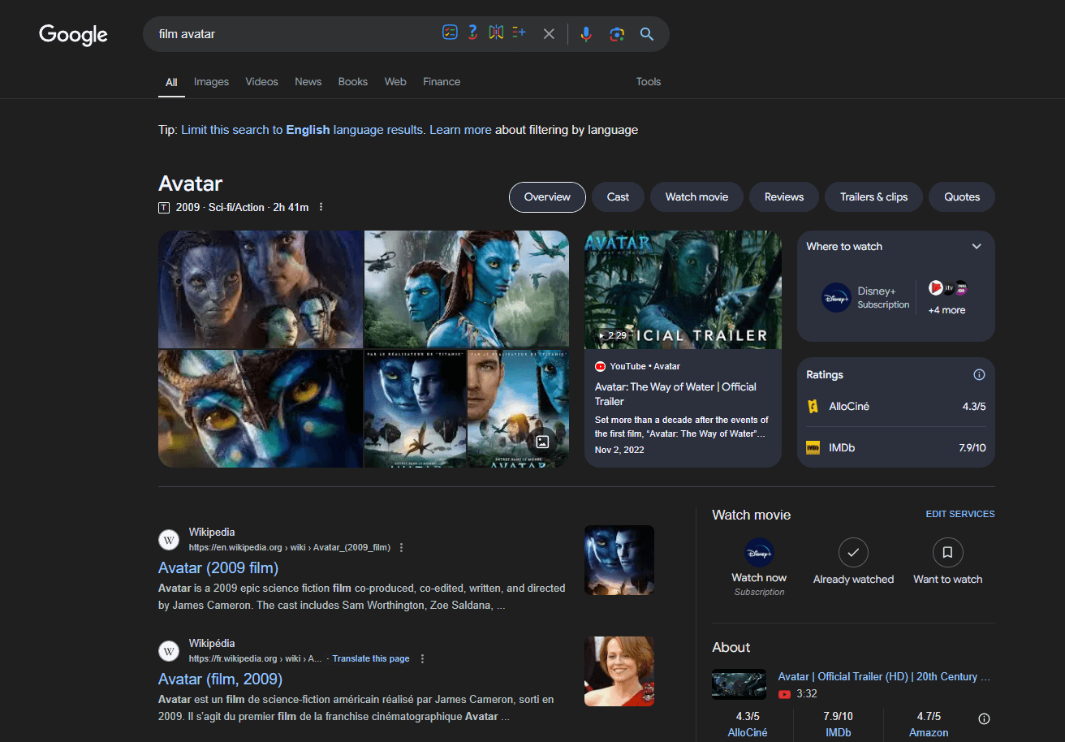Screen dimensions: 1065x742
Task: Open Avatar (film, 2009) French Wikipédia result
Action: click(x=220, y=679)
